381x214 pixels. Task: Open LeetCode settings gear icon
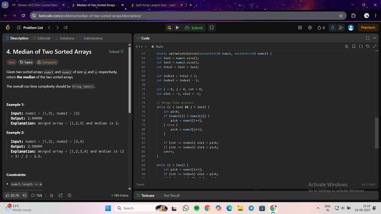(310, 28)
